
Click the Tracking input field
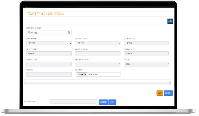coord(49,74)
